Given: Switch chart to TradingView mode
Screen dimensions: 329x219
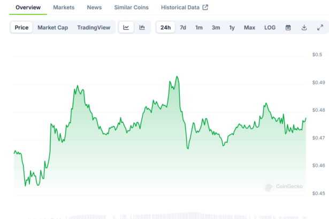Looking at the screenshot, I should click(x=94, y=27).
